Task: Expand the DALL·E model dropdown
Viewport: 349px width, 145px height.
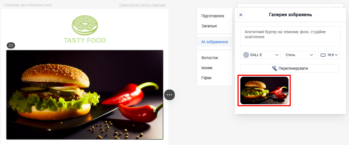Action: 261,55
